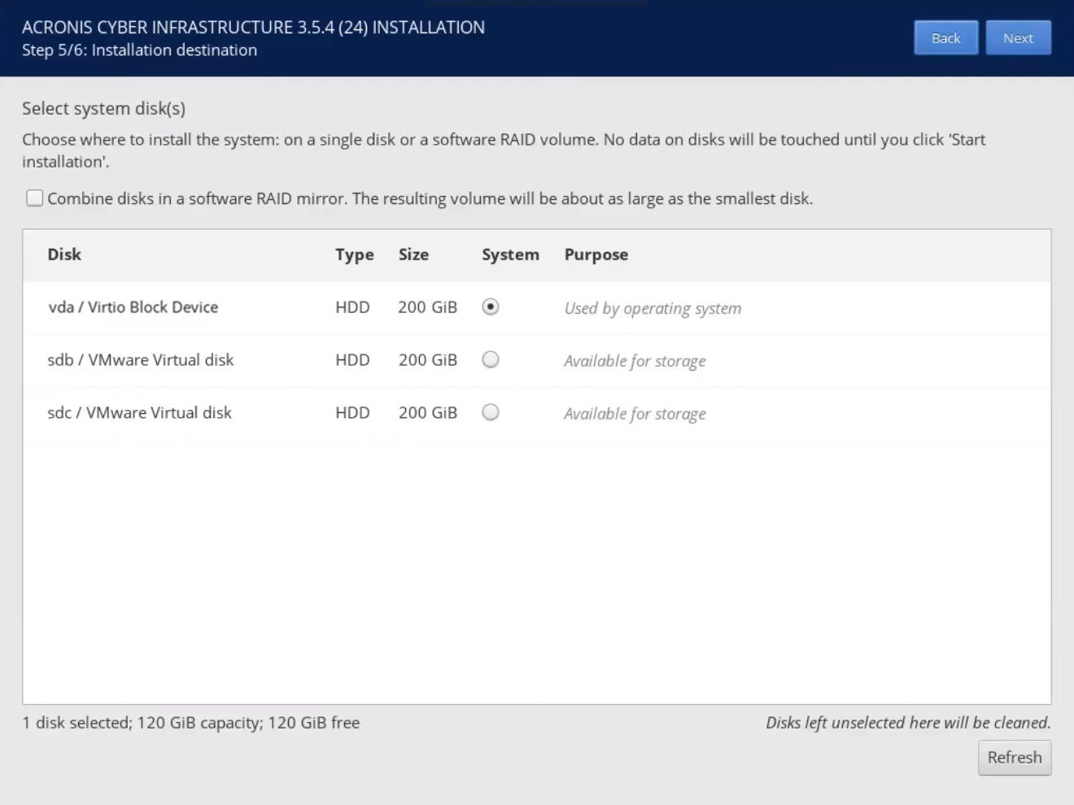Click the Type column header
Image resolution: width=1074 pixels, height=805 pixels.
tap(354, 255)
